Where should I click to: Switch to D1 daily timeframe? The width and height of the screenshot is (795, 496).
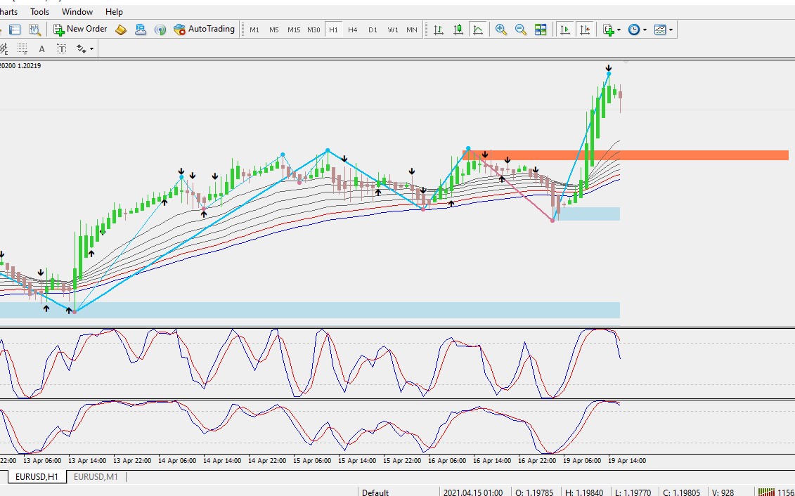click(373, 30)
